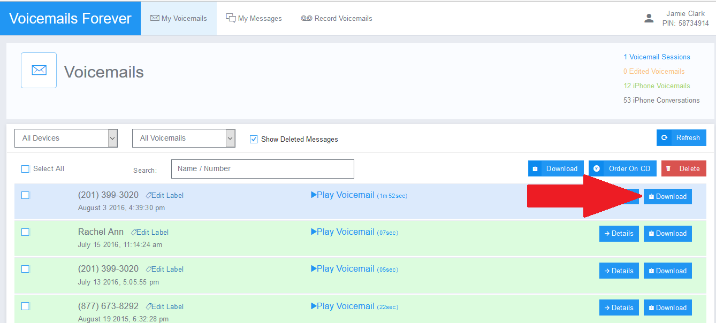The height and width of the screenshot is (323, 716).
Task: Tick the checkbox for Rachel Ann voicemail
Action: point(25,232)
